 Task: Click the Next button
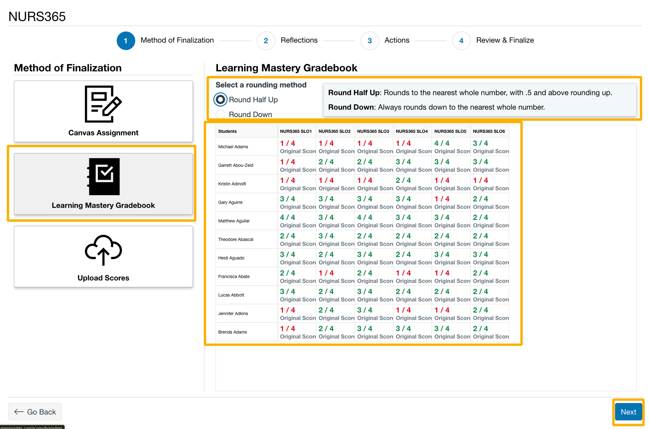628,412
